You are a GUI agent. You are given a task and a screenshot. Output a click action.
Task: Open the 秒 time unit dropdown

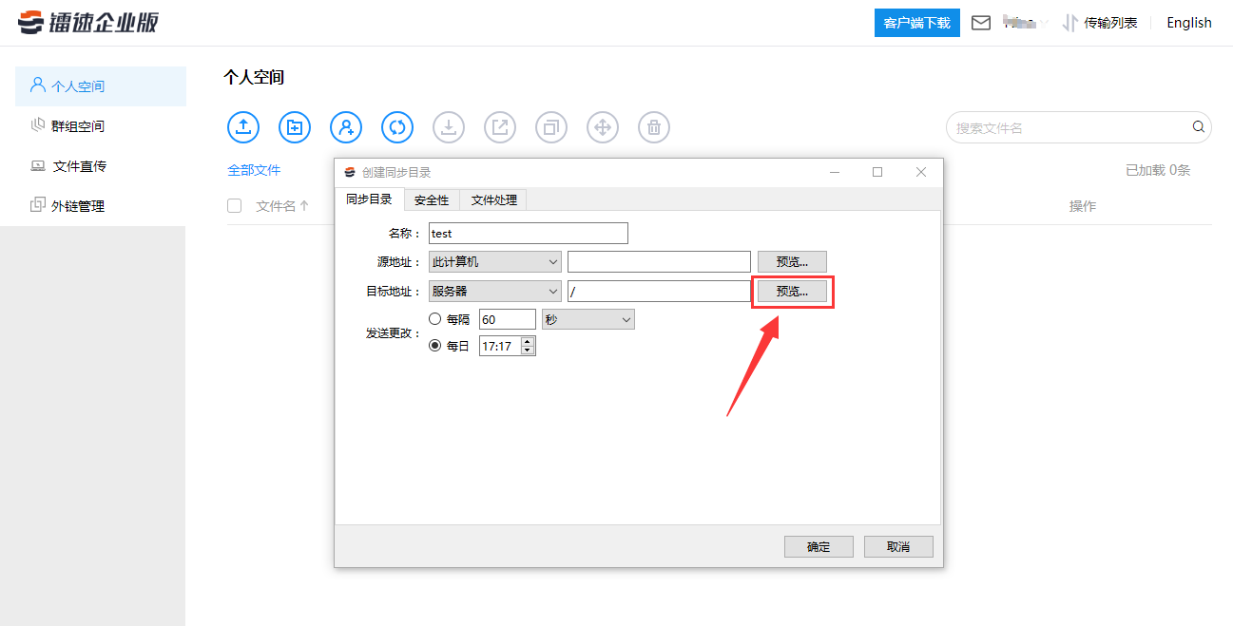[588, 318]
